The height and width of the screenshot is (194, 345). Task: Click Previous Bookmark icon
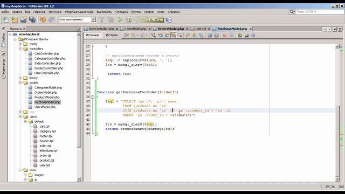coord(188,35)
